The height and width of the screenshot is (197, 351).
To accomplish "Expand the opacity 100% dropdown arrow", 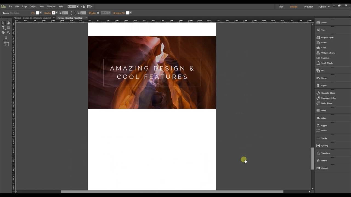I will (109, 13).
